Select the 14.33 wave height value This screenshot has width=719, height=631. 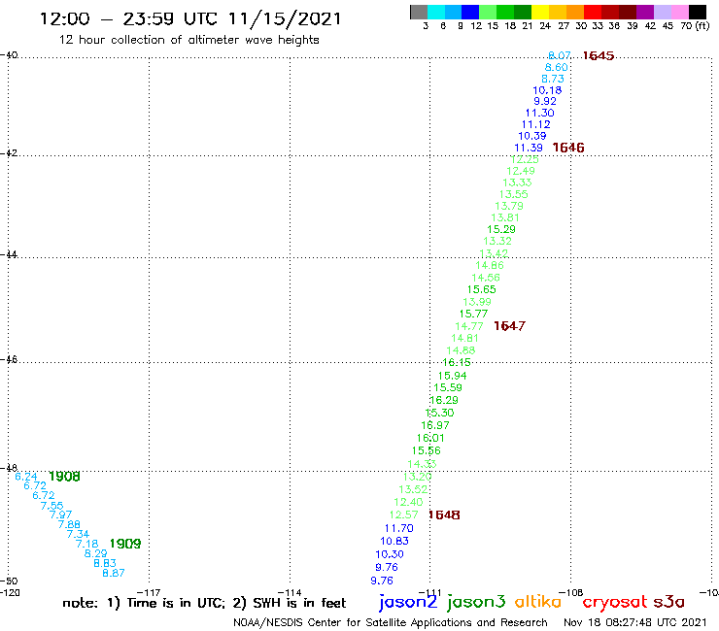pyautogui.click(x=422, y=464)
